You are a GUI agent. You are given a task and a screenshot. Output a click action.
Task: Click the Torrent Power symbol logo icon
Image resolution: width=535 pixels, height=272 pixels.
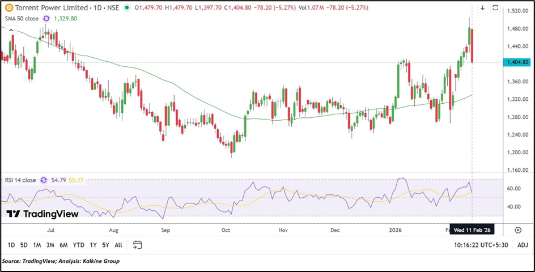[8, 8]
